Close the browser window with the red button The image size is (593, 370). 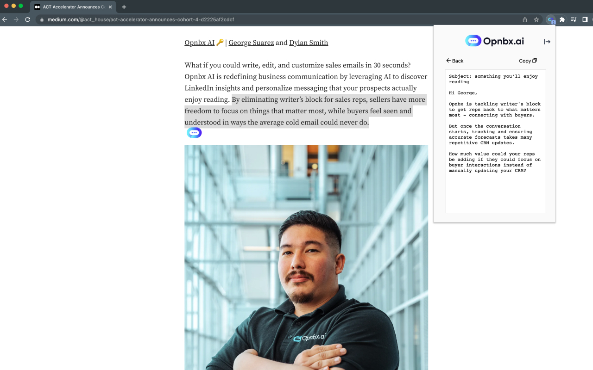pos(6,6)
